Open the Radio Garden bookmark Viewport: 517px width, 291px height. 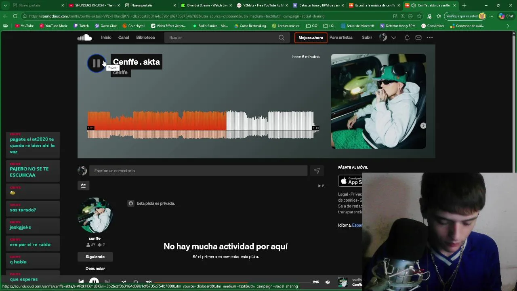(210, 26)
